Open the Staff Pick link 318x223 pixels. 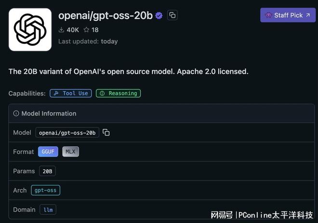288,15
